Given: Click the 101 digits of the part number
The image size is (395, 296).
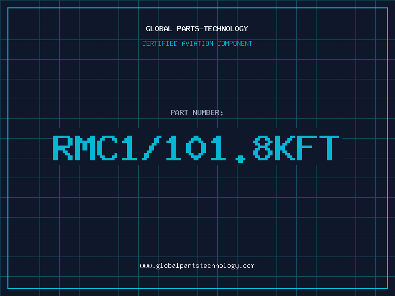Looking at the screenshot, I should click(196, 148).
